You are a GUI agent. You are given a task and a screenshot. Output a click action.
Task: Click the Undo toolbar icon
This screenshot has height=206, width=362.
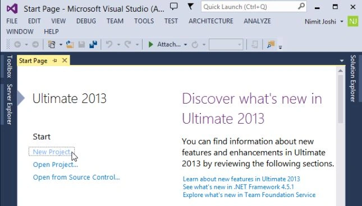coord(109,44)
